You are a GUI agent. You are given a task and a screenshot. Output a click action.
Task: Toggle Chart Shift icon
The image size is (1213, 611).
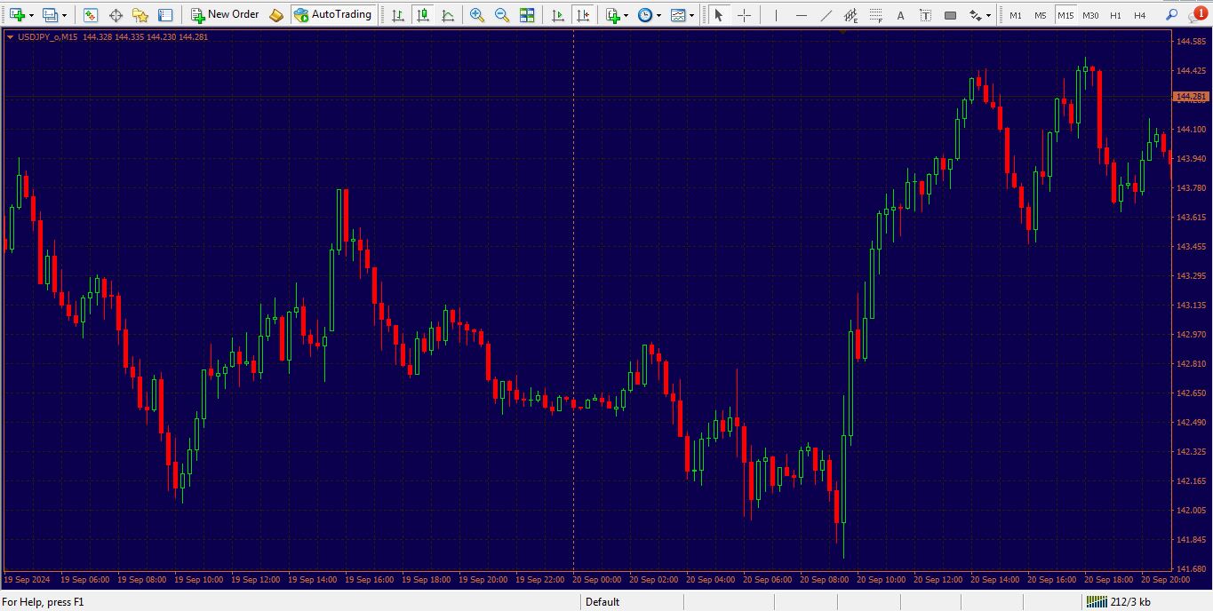(x=582, y=15)
